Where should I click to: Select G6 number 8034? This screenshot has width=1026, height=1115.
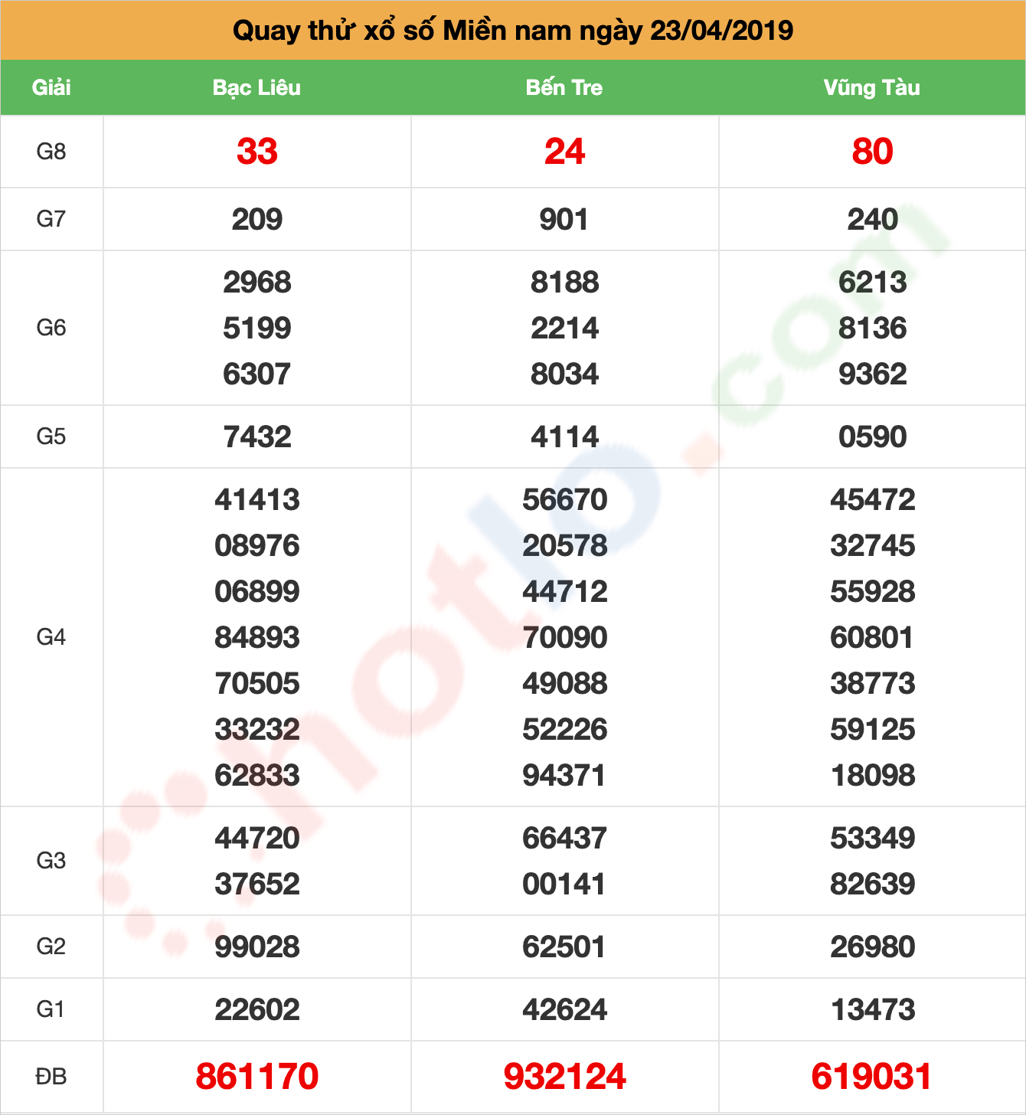coord(564,374)
